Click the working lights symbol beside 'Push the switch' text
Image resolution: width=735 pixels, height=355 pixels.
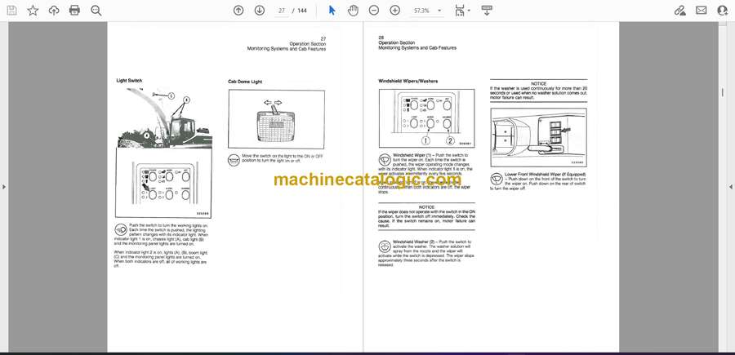[121, 230]
